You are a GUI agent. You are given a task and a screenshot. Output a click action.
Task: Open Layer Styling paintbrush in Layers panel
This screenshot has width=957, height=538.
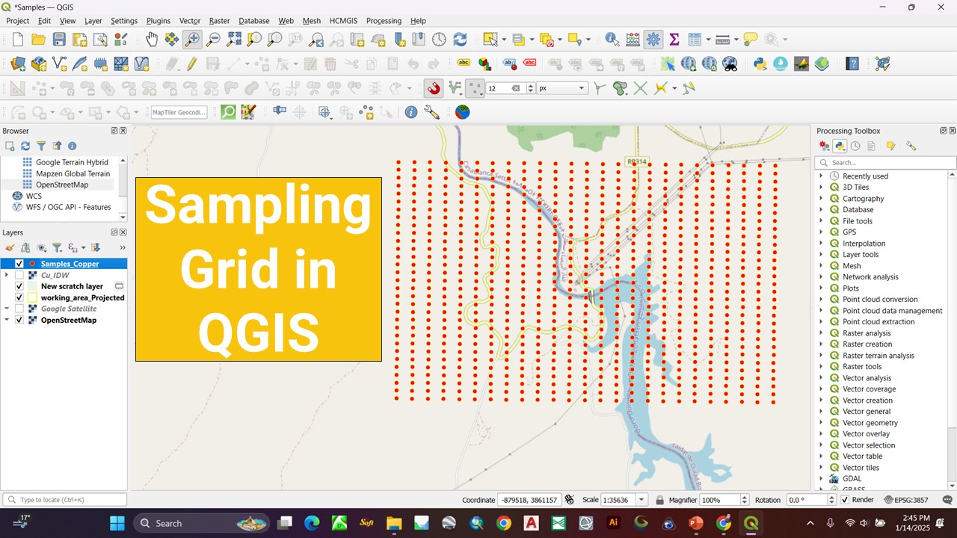10,247
